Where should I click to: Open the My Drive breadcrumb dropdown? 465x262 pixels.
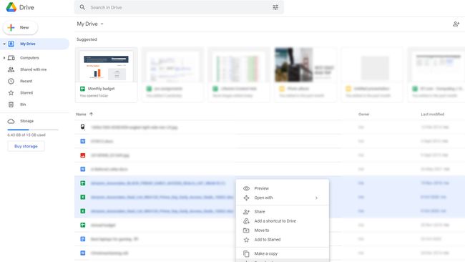coord(90,24)
